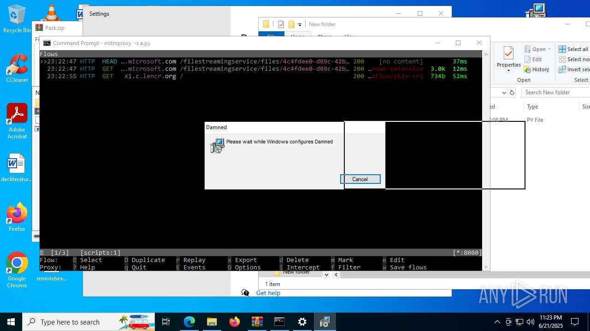The image size is (590, 331).
Task: Open the Adobe Acrobat desktop shortcut
Action: pyautogui.click(x=17, y=121)
